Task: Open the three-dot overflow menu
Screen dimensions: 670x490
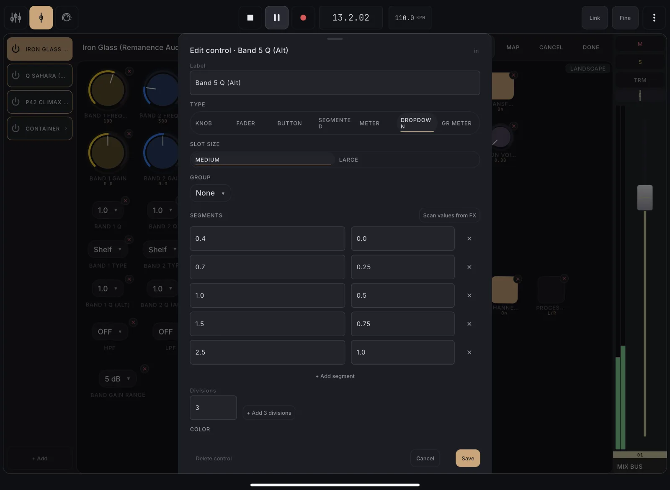Action: click(x=654, y=18)
